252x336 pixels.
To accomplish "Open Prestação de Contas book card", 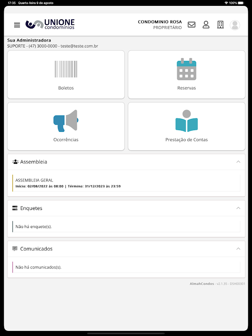I will point(186,126).
